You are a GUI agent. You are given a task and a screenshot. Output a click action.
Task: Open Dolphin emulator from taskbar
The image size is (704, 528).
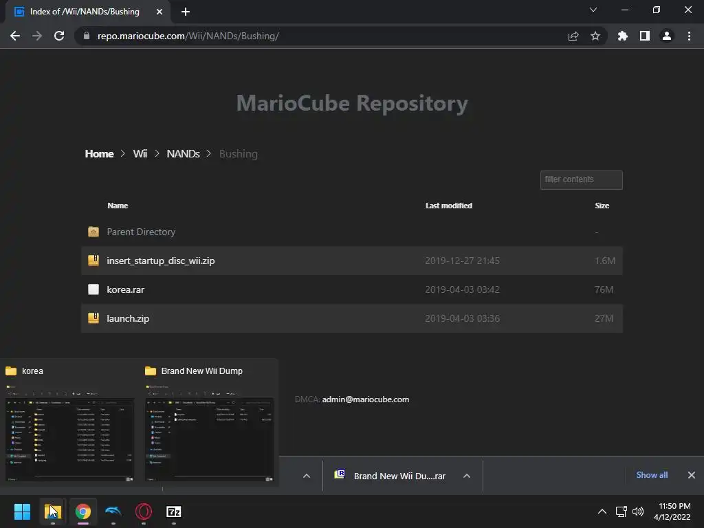(113, 511)
